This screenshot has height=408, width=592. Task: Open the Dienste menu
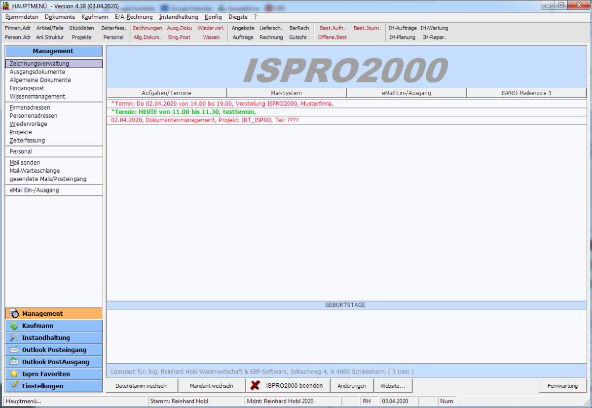click(x=238, y=17)
